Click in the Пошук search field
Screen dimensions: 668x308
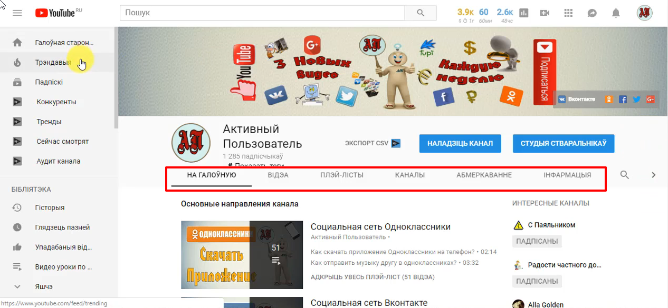pyautogui.click(x=262, y=13)
